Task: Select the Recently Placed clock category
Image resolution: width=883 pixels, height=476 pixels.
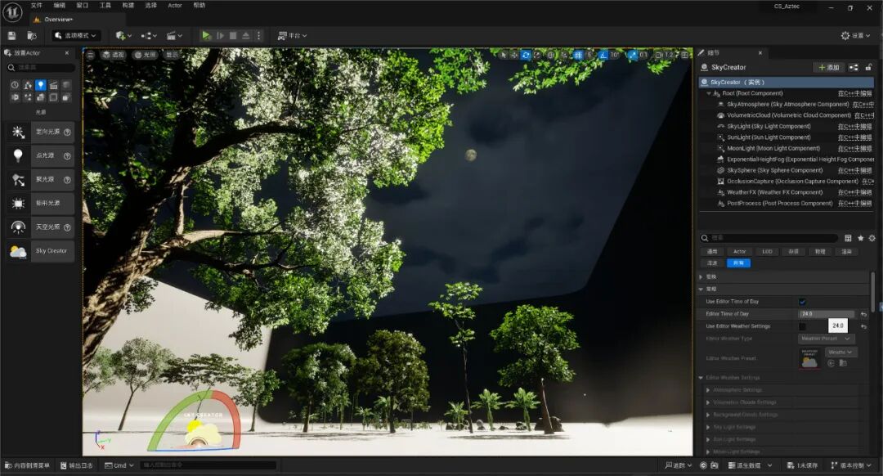Action: [15, 85]
